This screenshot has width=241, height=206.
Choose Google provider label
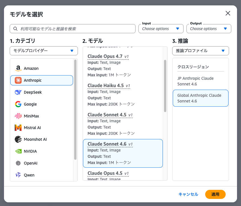click(30, 104)
